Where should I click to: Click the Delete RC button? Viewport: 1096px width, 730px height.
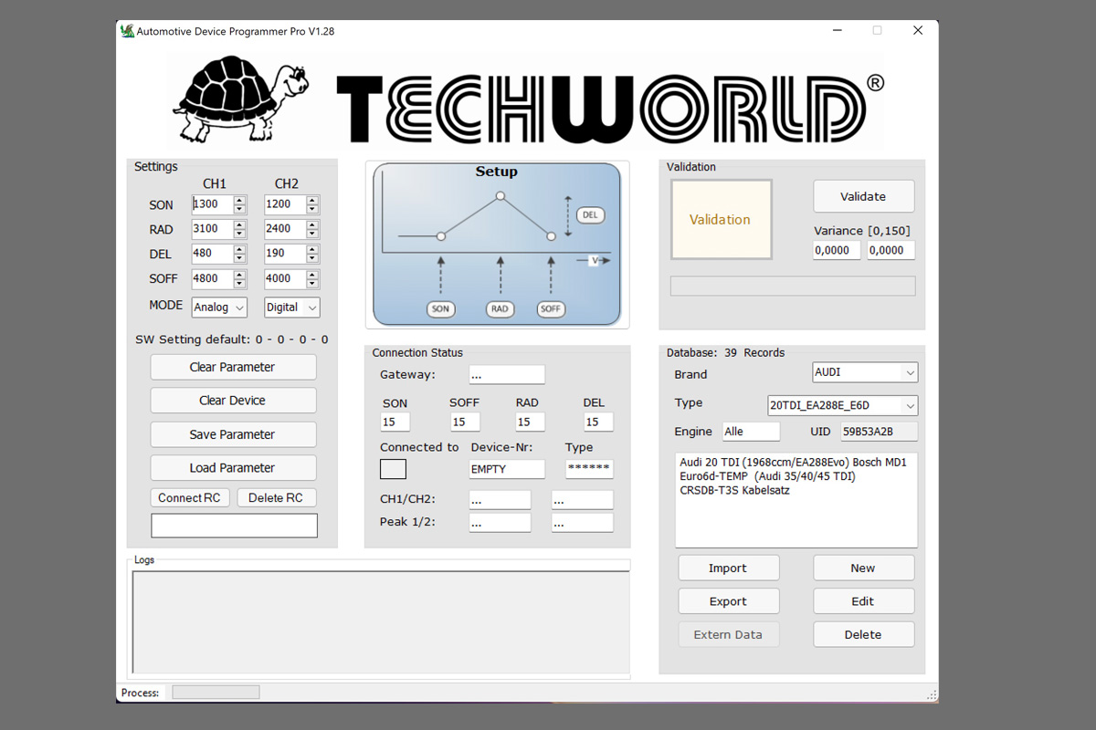coord(276,498)
